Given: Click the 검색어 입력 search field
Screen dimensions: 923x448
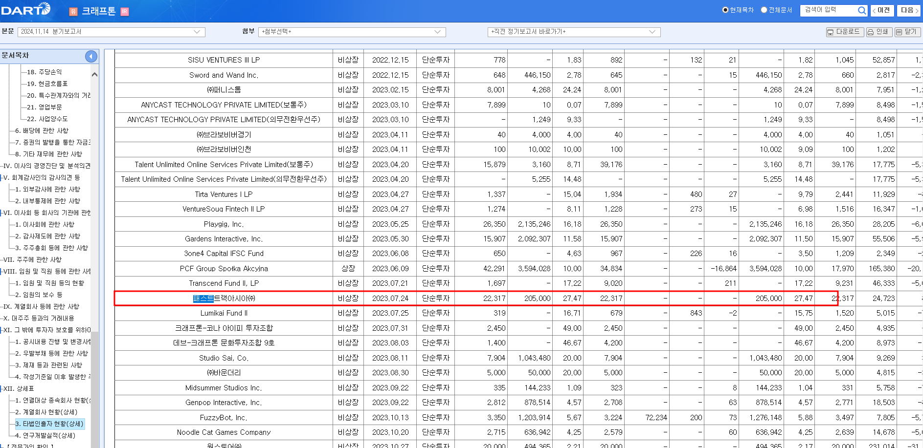Looking at the screenshot, I should pos(829,10).
